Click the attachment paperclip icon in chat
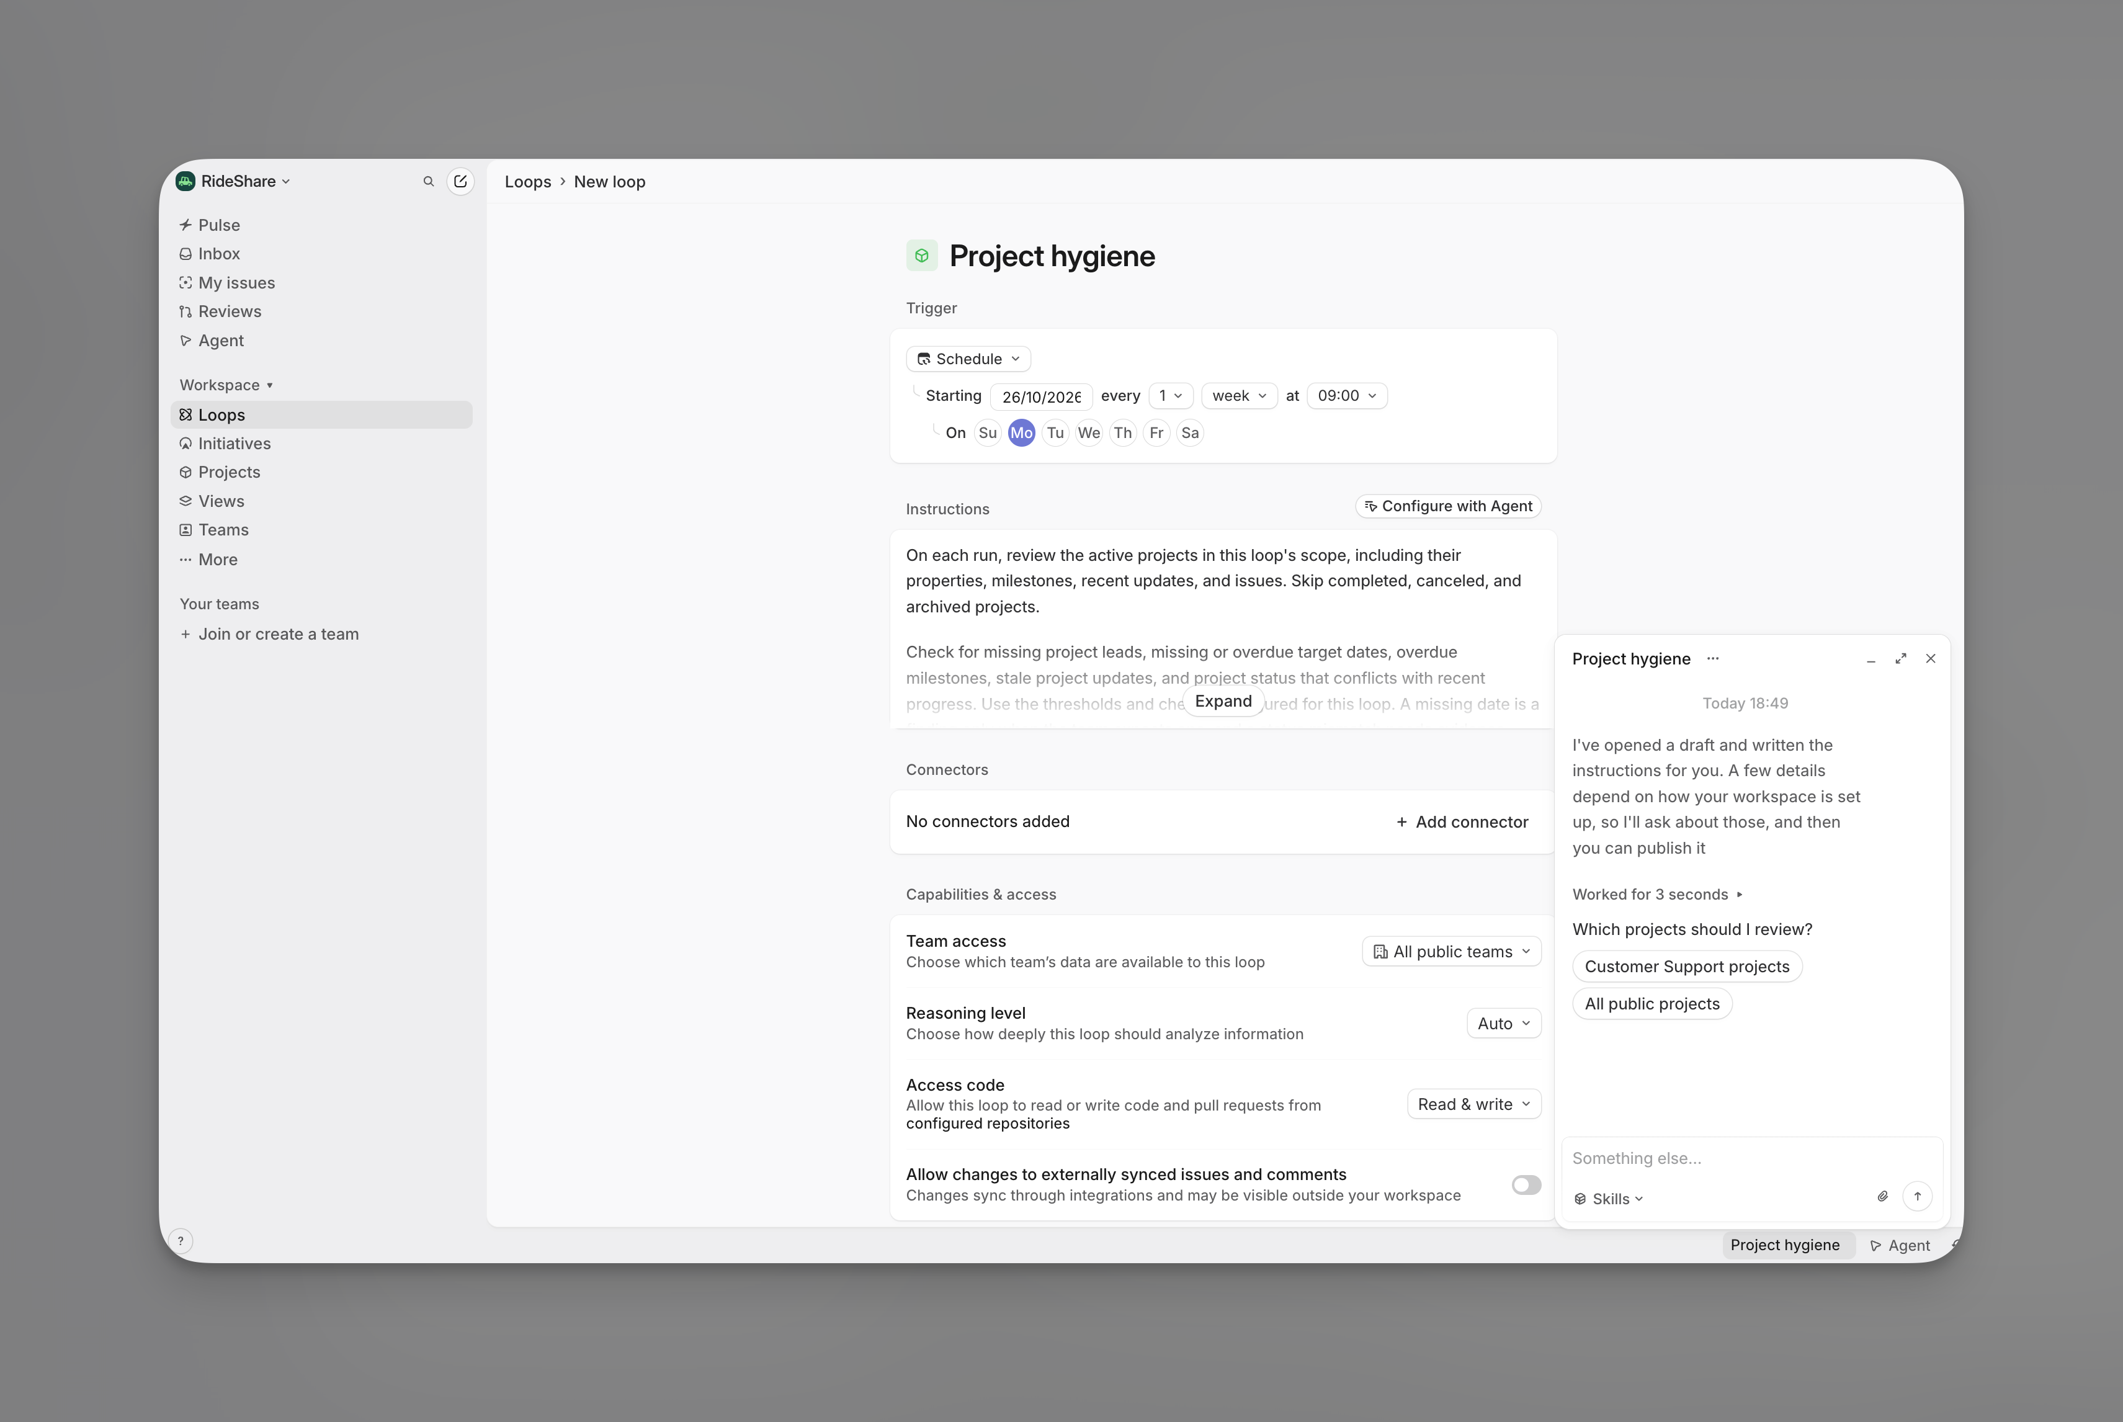Image resolution: width=2123 pixels, height=1422 pixels. (1883, 1196)
